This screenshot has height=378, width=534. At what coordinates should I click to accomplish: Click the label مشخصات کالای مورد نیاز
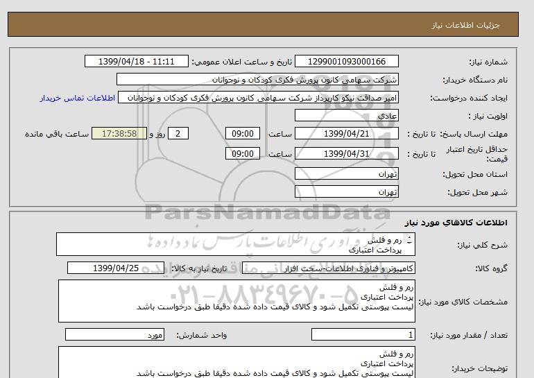(x=463, y=302)
